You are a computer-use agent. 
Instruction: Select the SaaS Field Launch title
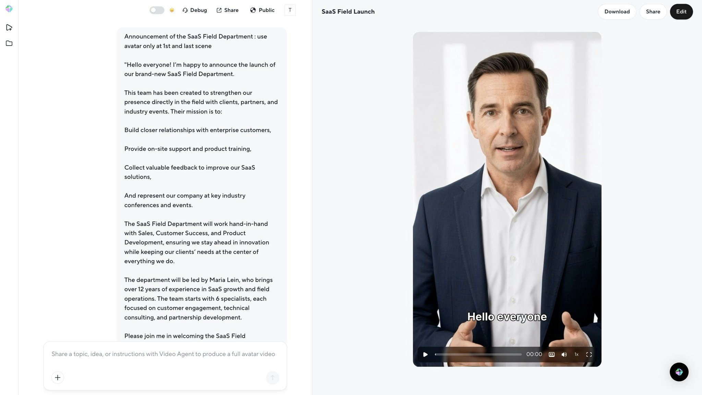pyautogui.click(x=348, y=11)
